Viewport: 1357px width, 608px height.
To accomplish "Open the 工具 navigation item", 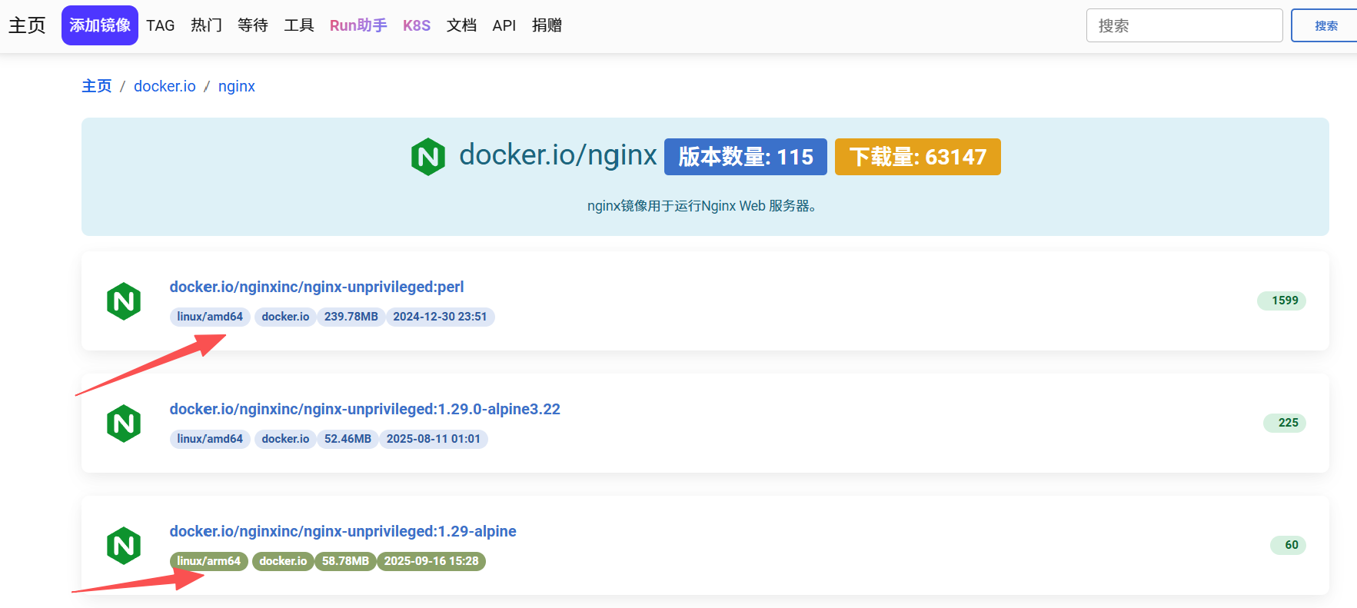I will point(299,25).
